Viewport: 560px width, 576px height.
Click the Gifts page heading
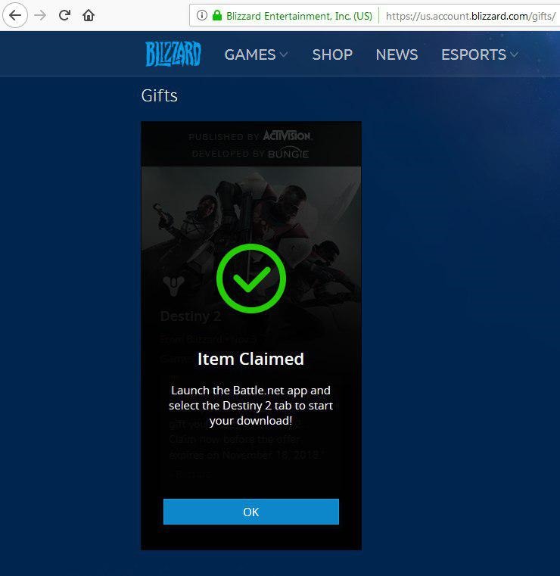coord(160,96)
